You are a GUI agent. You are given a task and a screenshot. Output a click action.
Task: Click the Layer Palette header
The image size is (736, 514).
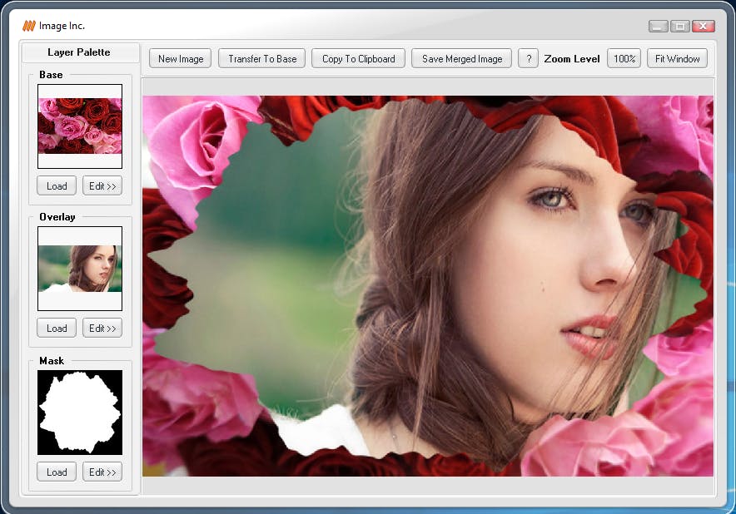pyautogui.click(x=79, y=52)
